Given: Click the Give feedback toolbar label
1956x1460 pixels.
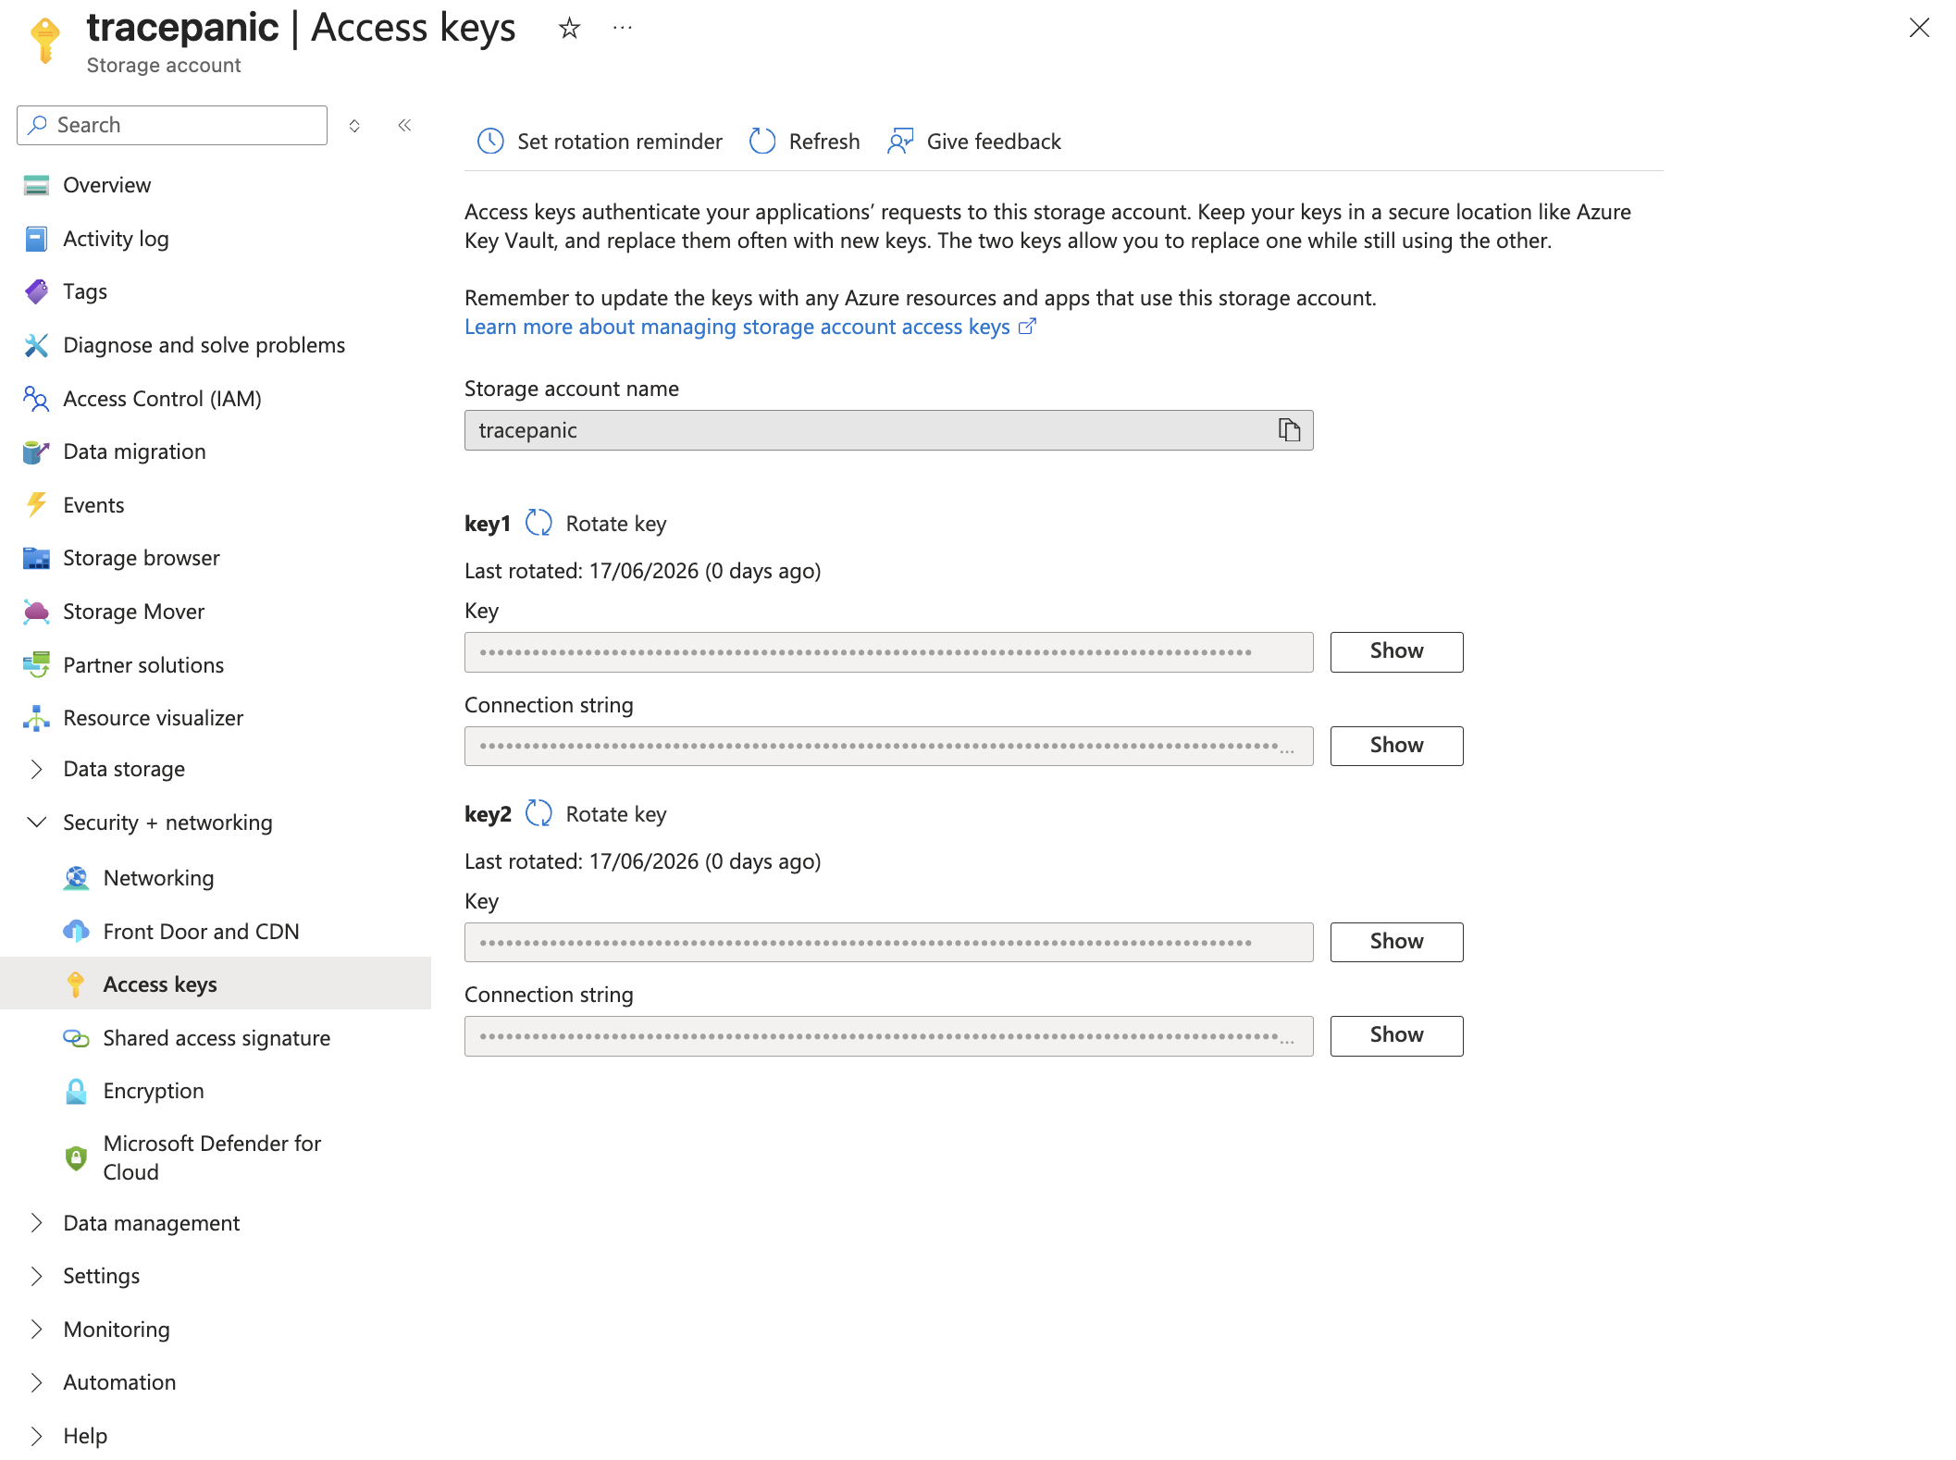Looking at the screenshot, I should pyautogui.click(x=994, y=142).
